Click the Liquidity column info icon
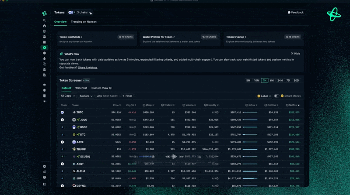The width and height of the screenshot is (350, 195). [x=205, y=105]
